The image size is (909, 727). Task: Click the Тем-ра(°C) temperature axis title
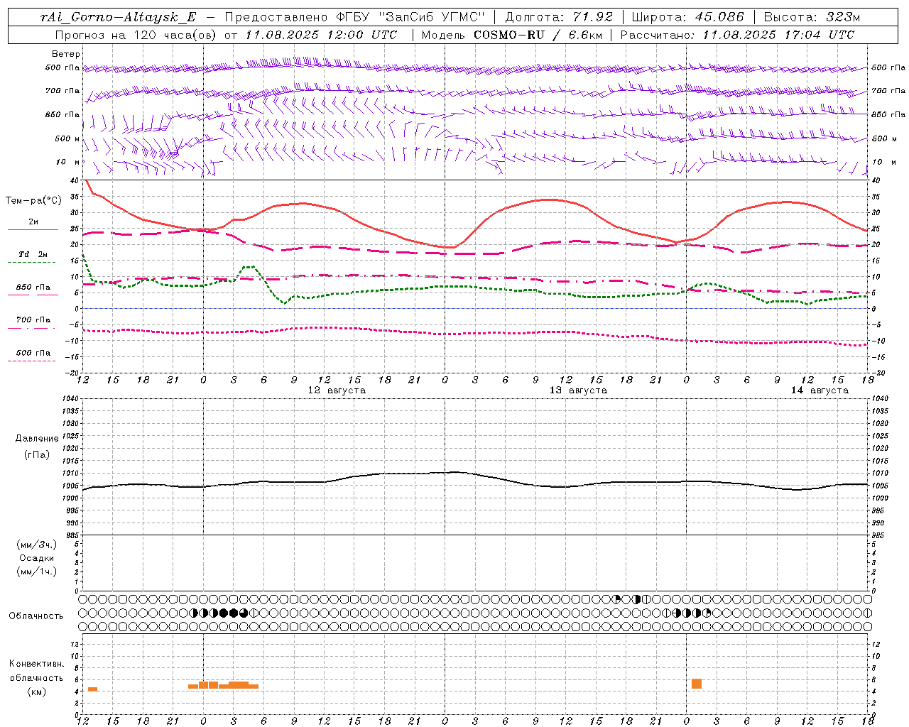pos(33,201)
